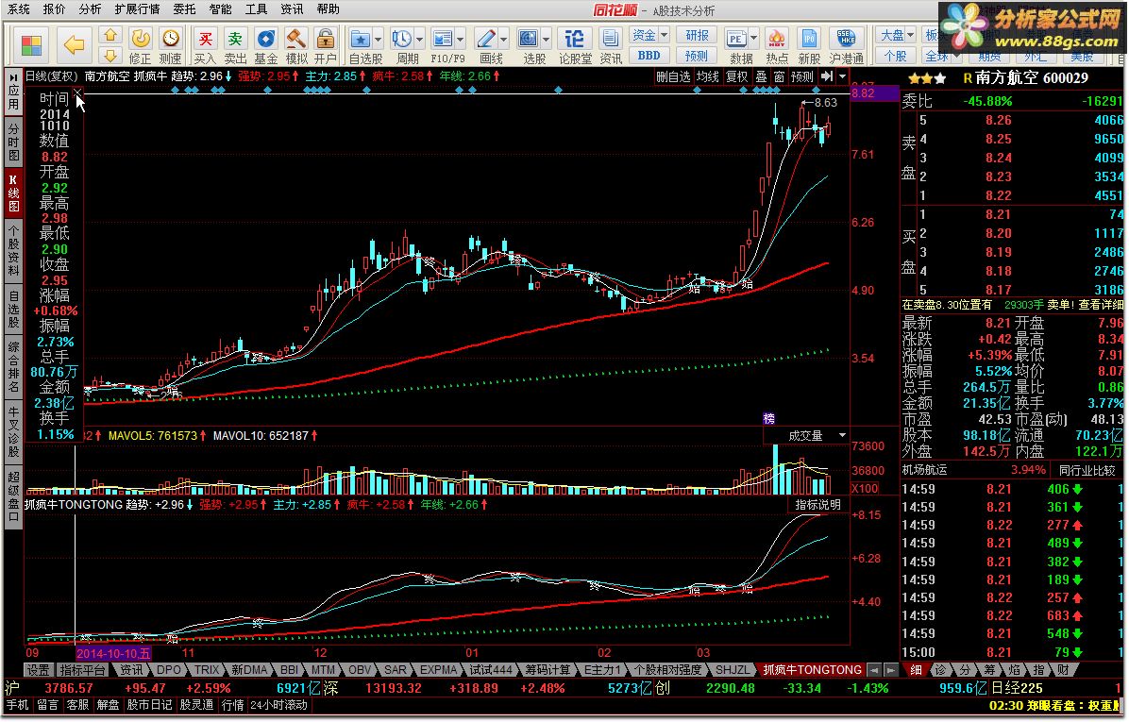Go back with the yellow left arrow
Viewport: 1129px width, 722px height.
pyautogui.click(x=75, y=45)
